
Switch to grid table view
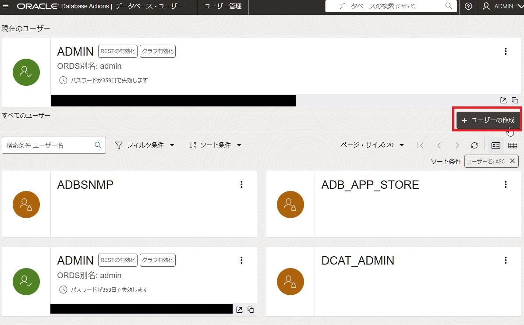pos(513,145)
